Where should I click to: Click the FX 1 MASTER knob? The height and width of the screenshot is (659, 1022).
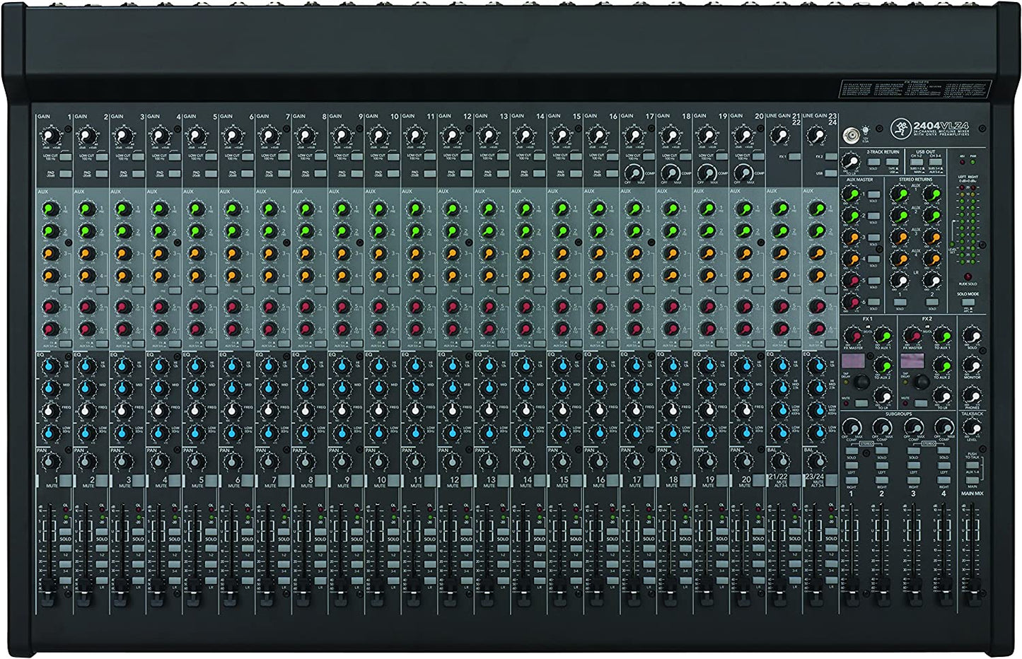click(x=853, y=337)
